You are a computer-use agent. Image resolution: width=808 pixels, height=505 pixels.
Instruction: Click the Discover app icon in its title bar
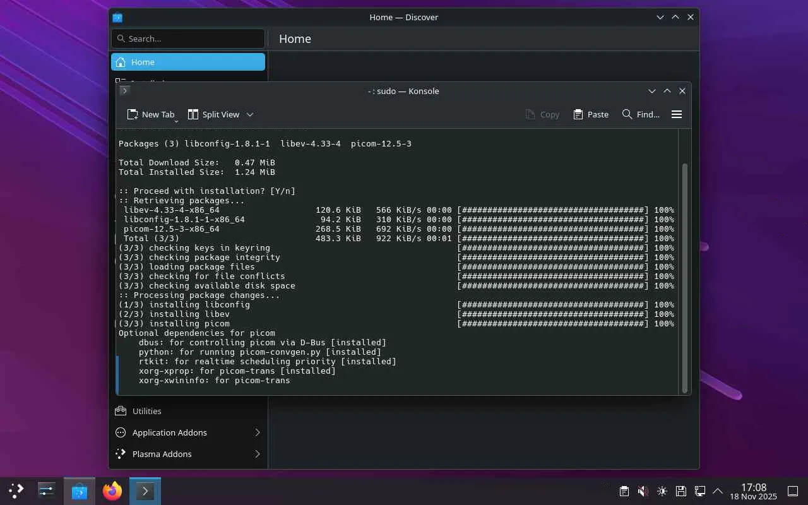click(117, 17)
